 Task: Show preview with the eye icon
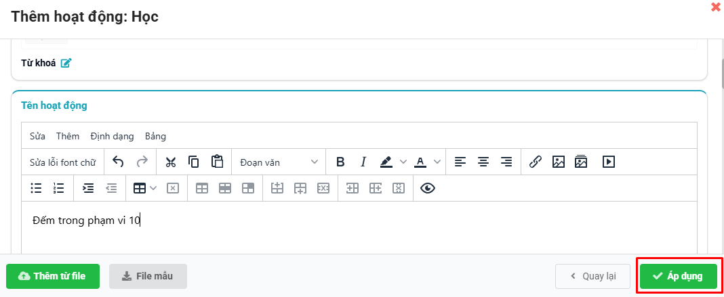(x=427, y=188)
